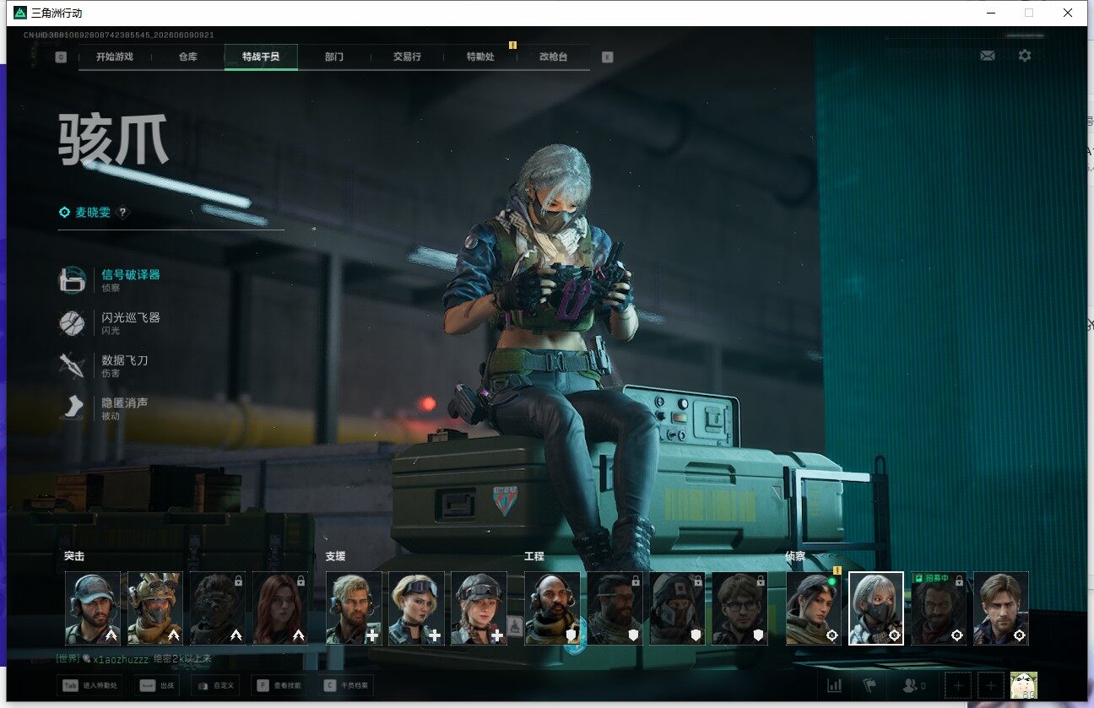This screenshot has height=708, width=1094.
Task: Open the 特勤处 tab
Action: coord(480,57)
